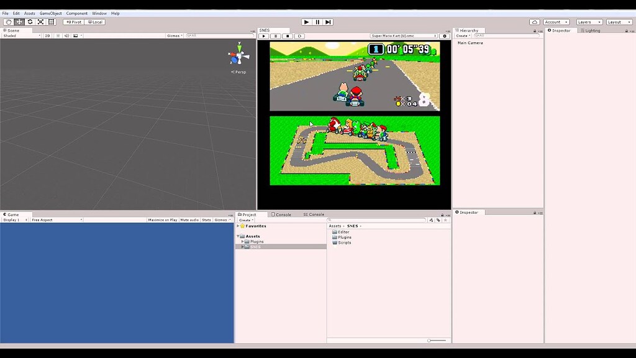Select the Hand pan tool
The width and height of the screenshot is (636, 358).
pyautogui.click(x=8, y=21)
